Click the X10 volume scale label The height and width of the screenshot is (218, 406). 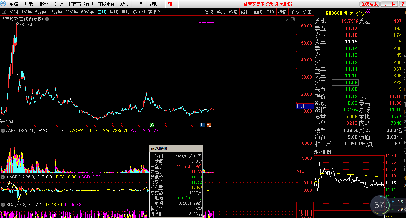(300, 171)
